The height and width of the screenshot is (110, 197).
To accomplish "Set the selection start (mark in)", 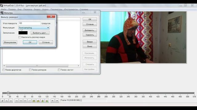I will [53, 101].
